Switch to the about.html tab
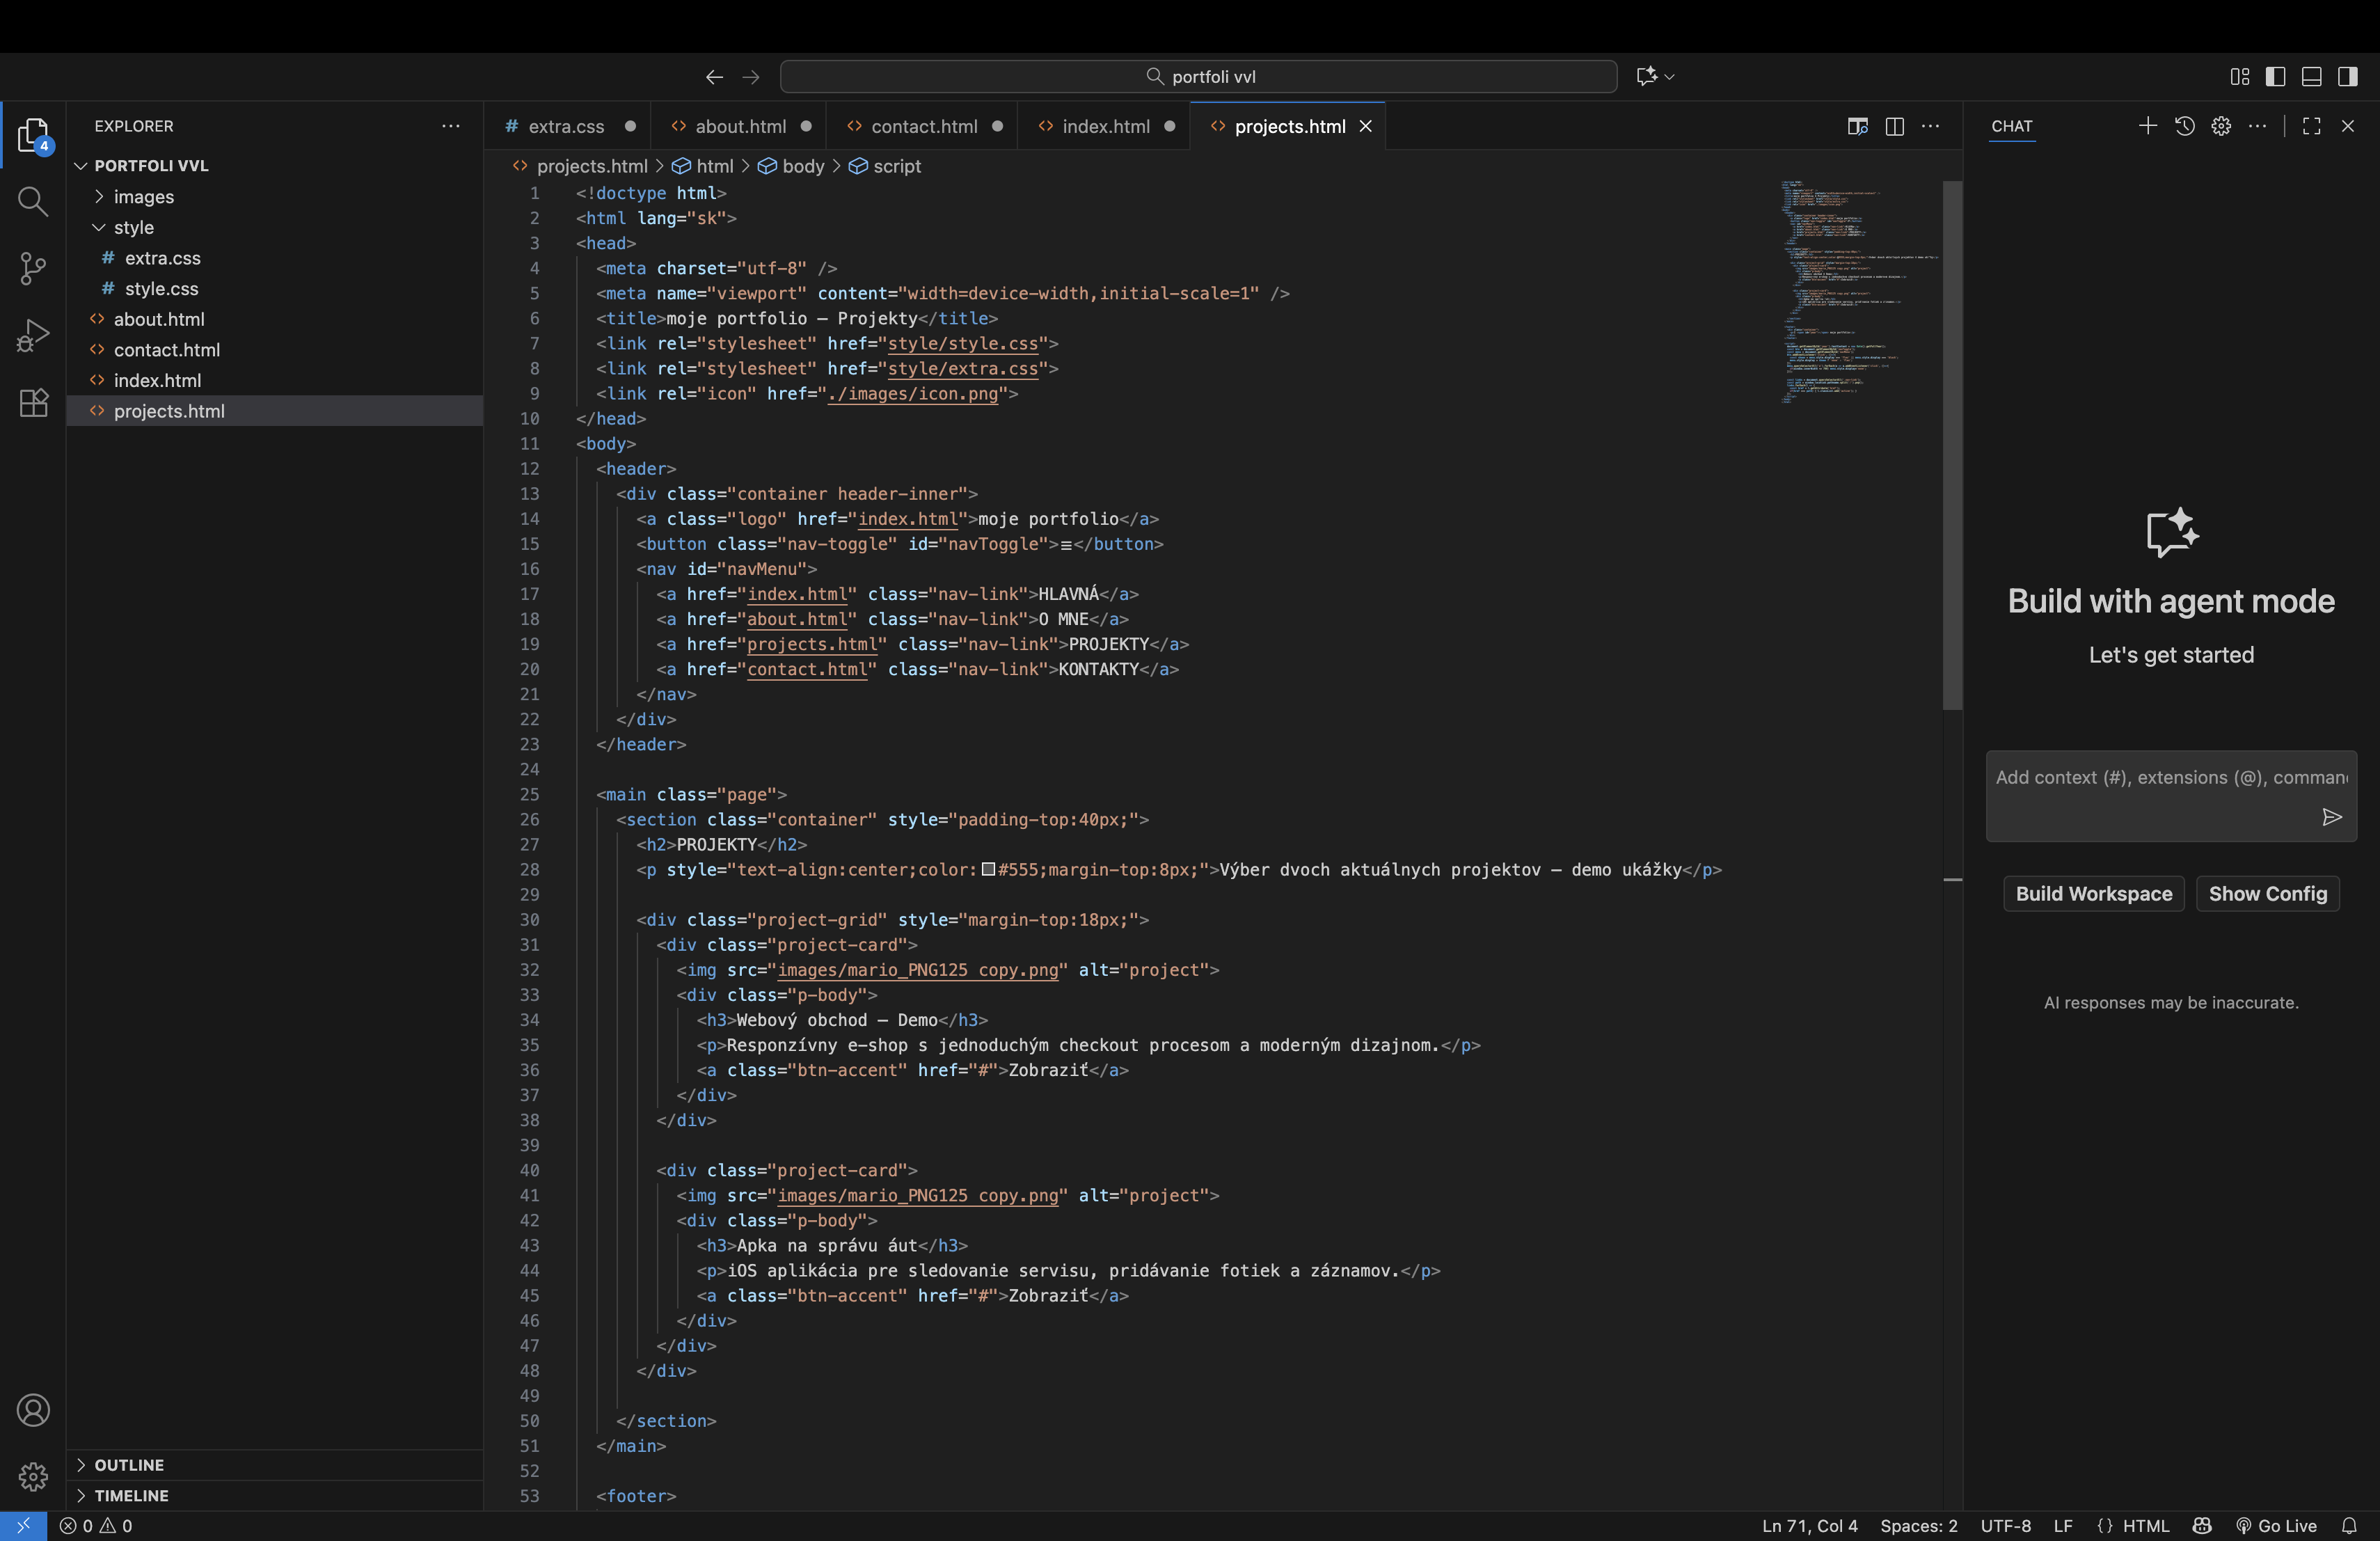This screenshot has height=1541, width=2380. click(740, 126)
